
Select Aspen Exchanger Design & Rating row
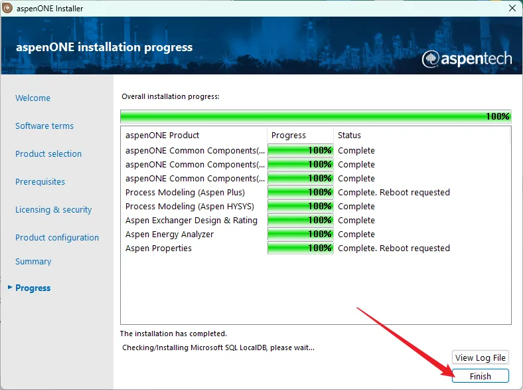(x=315, y=221)
